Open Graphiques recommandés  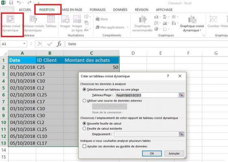click(x=142, y=23)
